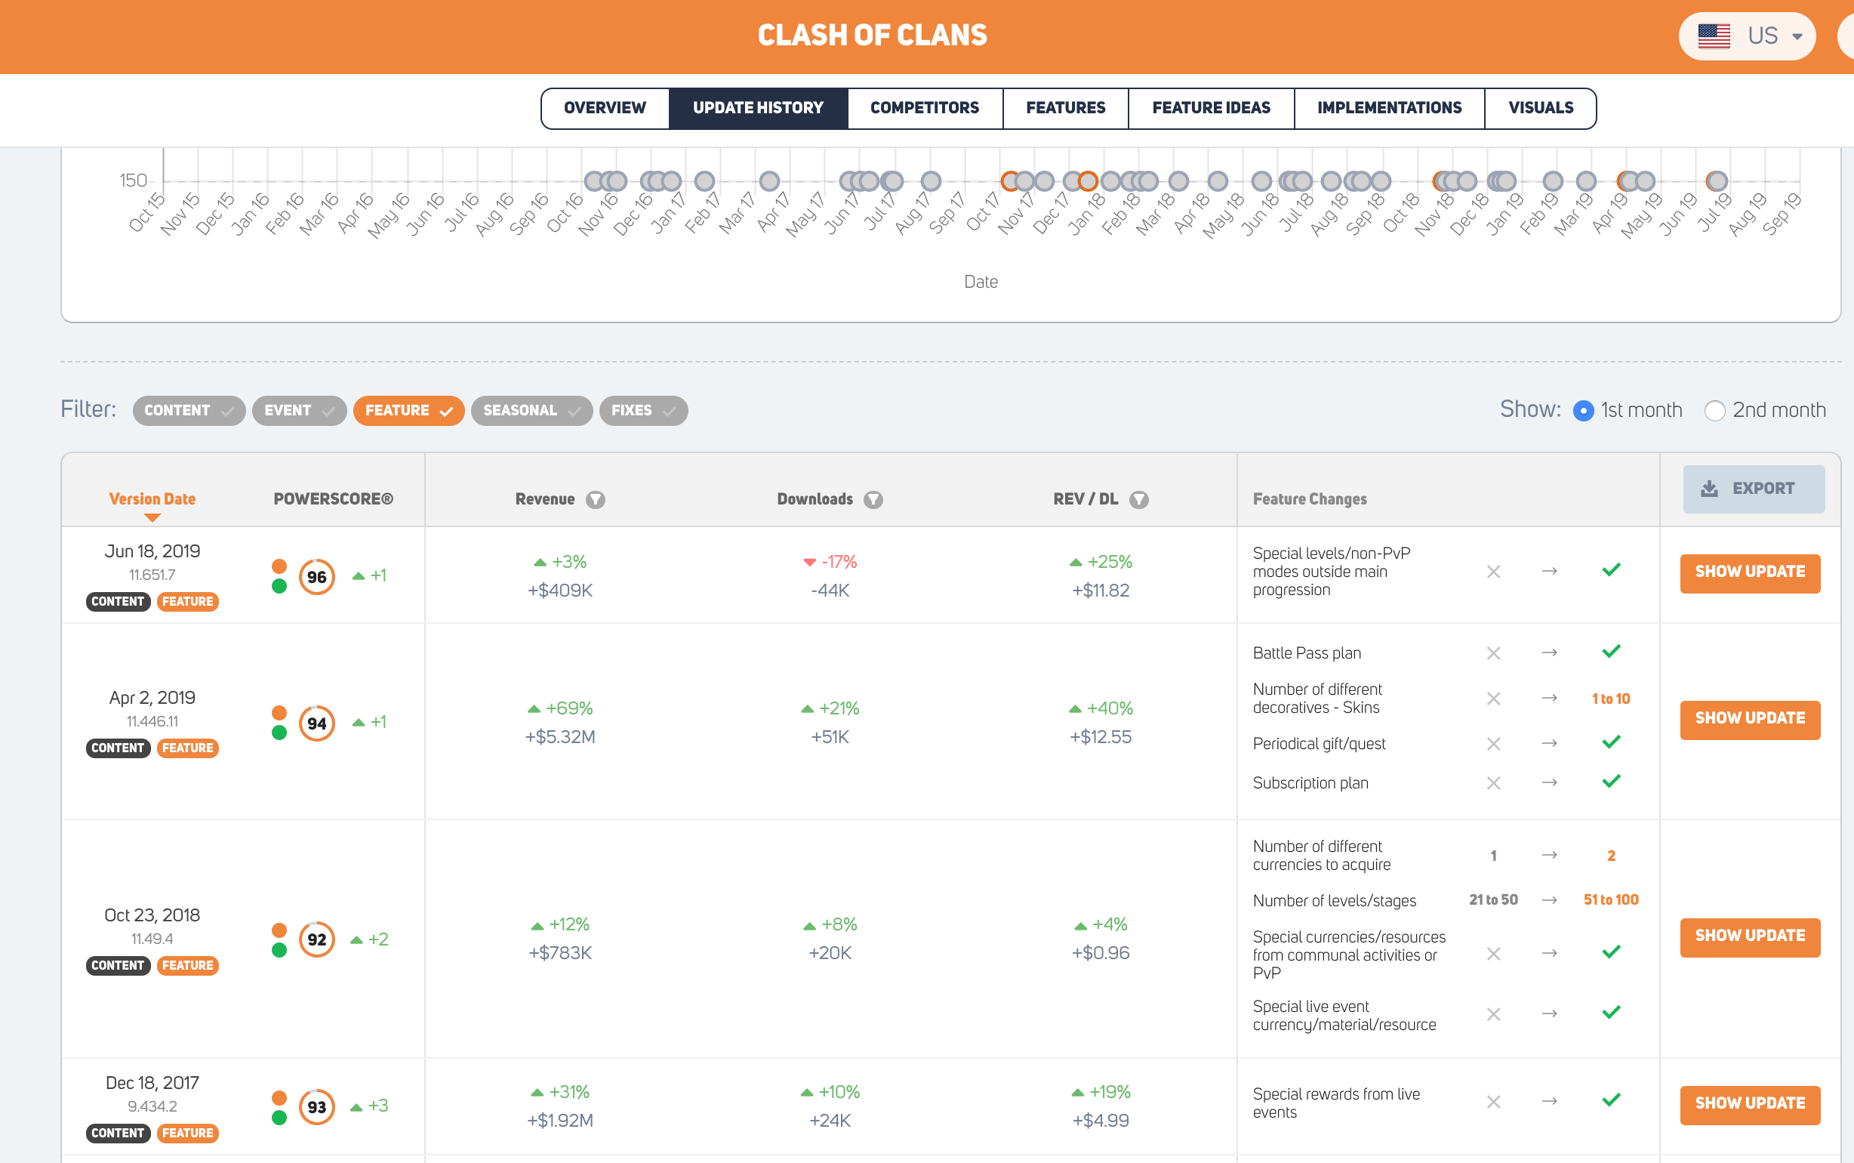The width and height of the screenshot is (1854, 1163).
Task: Click green checkmark for Periodical gift/quest
Action: [1611, 743]
